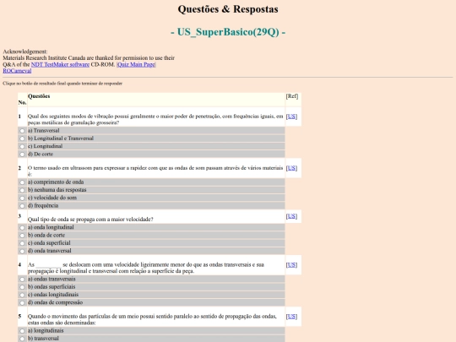
Task: Click the 'Questões & Respostas' page heading
Action: [228, 9]
